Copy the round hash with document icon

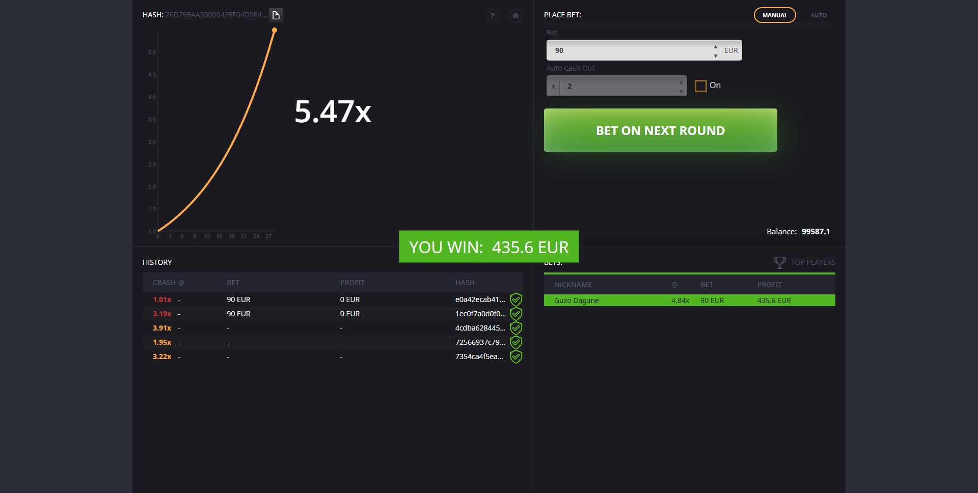276,15
